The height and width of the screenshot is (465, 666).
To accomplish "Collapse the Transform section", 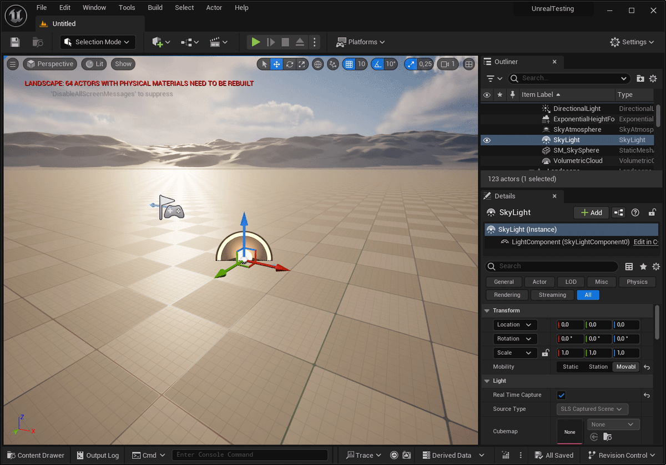I will [x=487, y=311].
